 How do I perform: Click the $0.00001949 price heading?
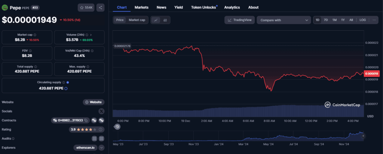coord(29,20)
